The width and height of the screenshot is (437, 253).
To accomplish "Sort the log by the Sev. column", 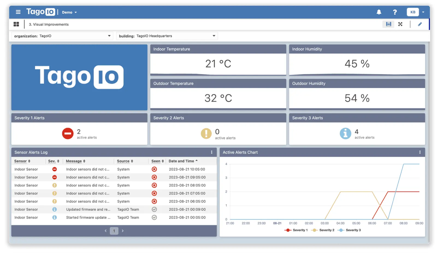I will coord(54,161).
